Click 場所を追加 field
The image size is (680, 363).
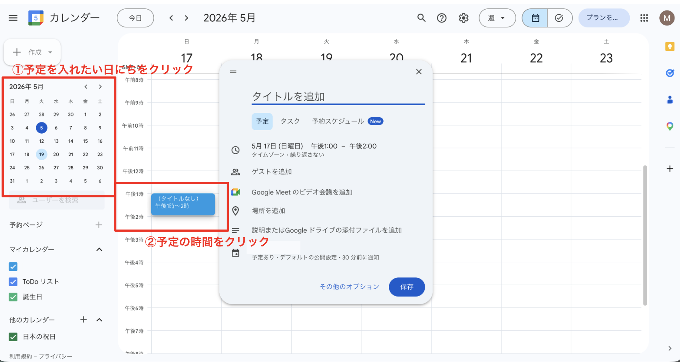[x=268, y=211]
